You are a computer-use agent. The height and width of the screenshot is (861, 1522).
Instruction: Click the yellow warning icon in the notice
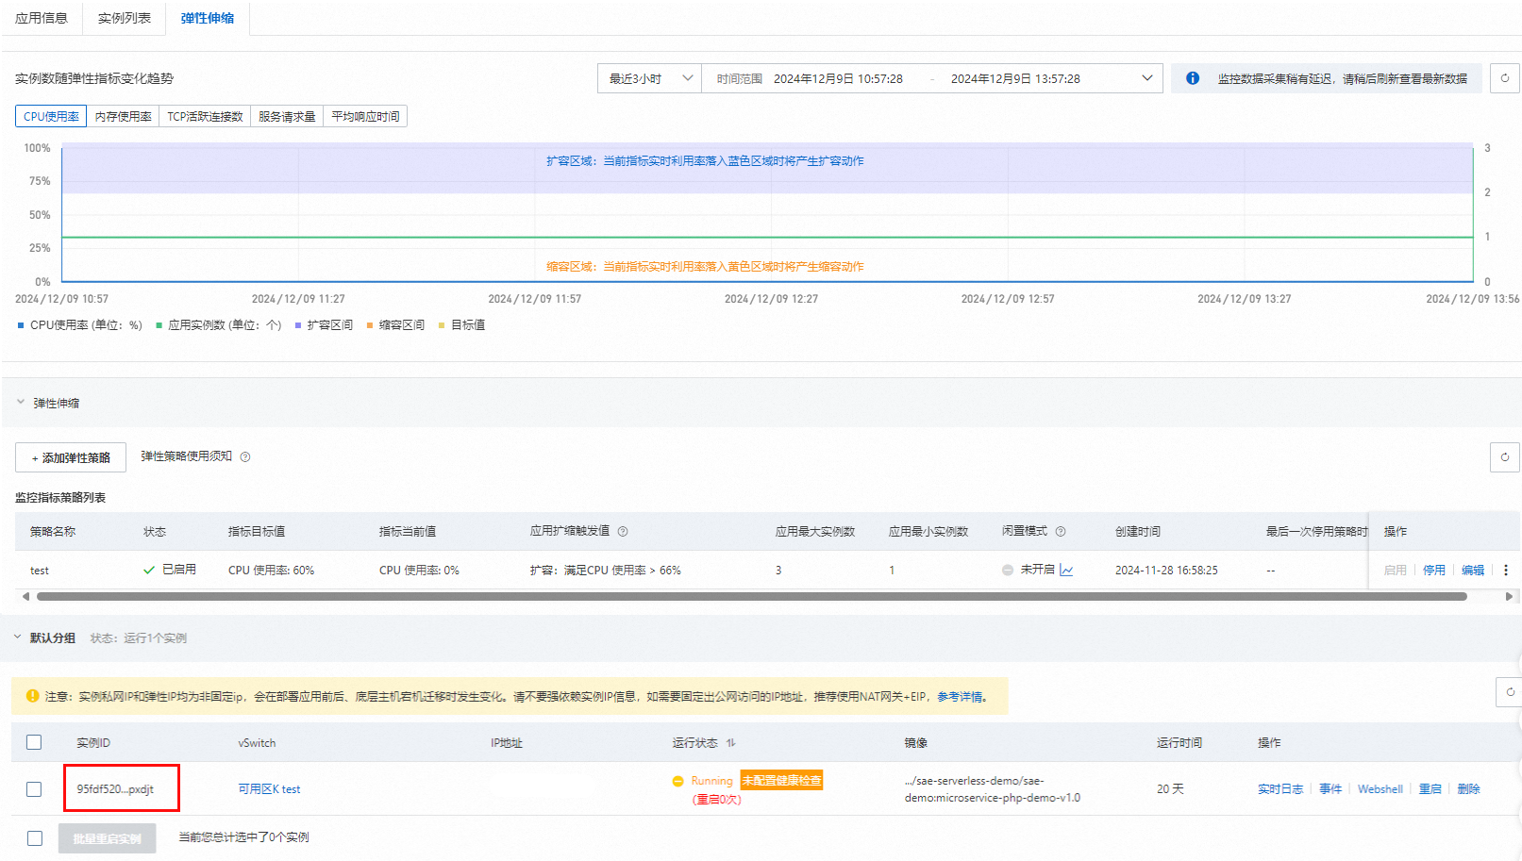[x=33, y=696]
